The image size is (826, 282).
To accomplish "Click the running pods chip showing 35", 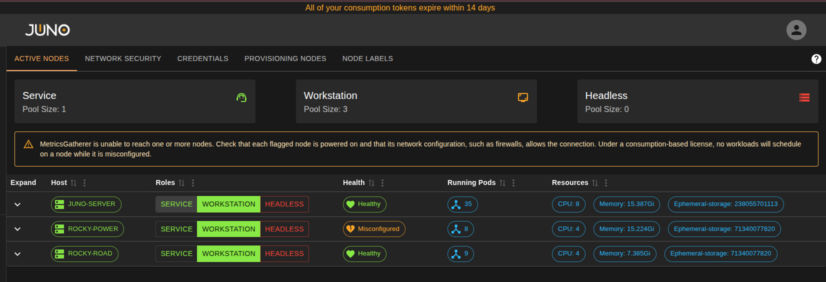I will coord(462,204).
